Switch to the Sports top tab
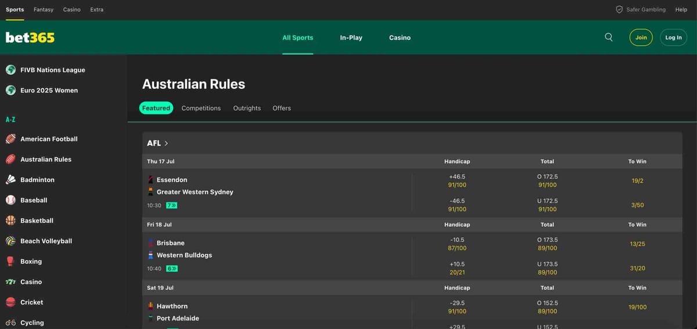The width and height of the screenshot is (697, 329). 15,9
